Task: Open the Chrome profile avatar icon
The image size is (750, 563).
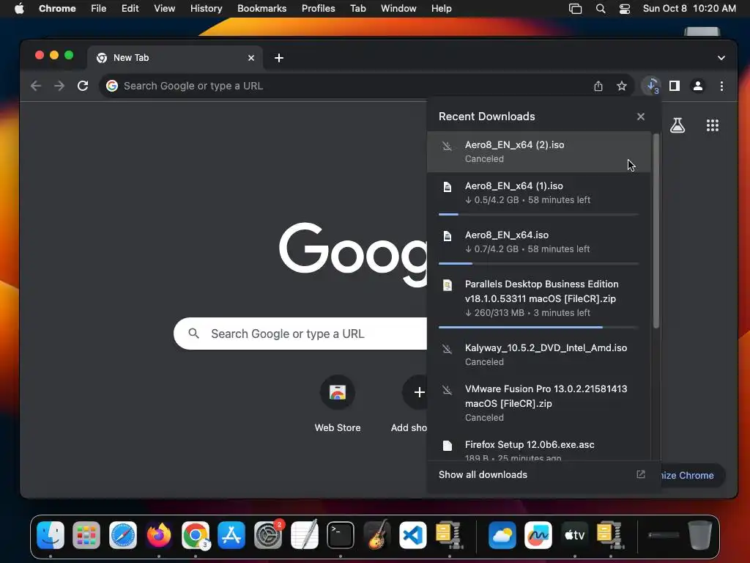Action: 698,87
